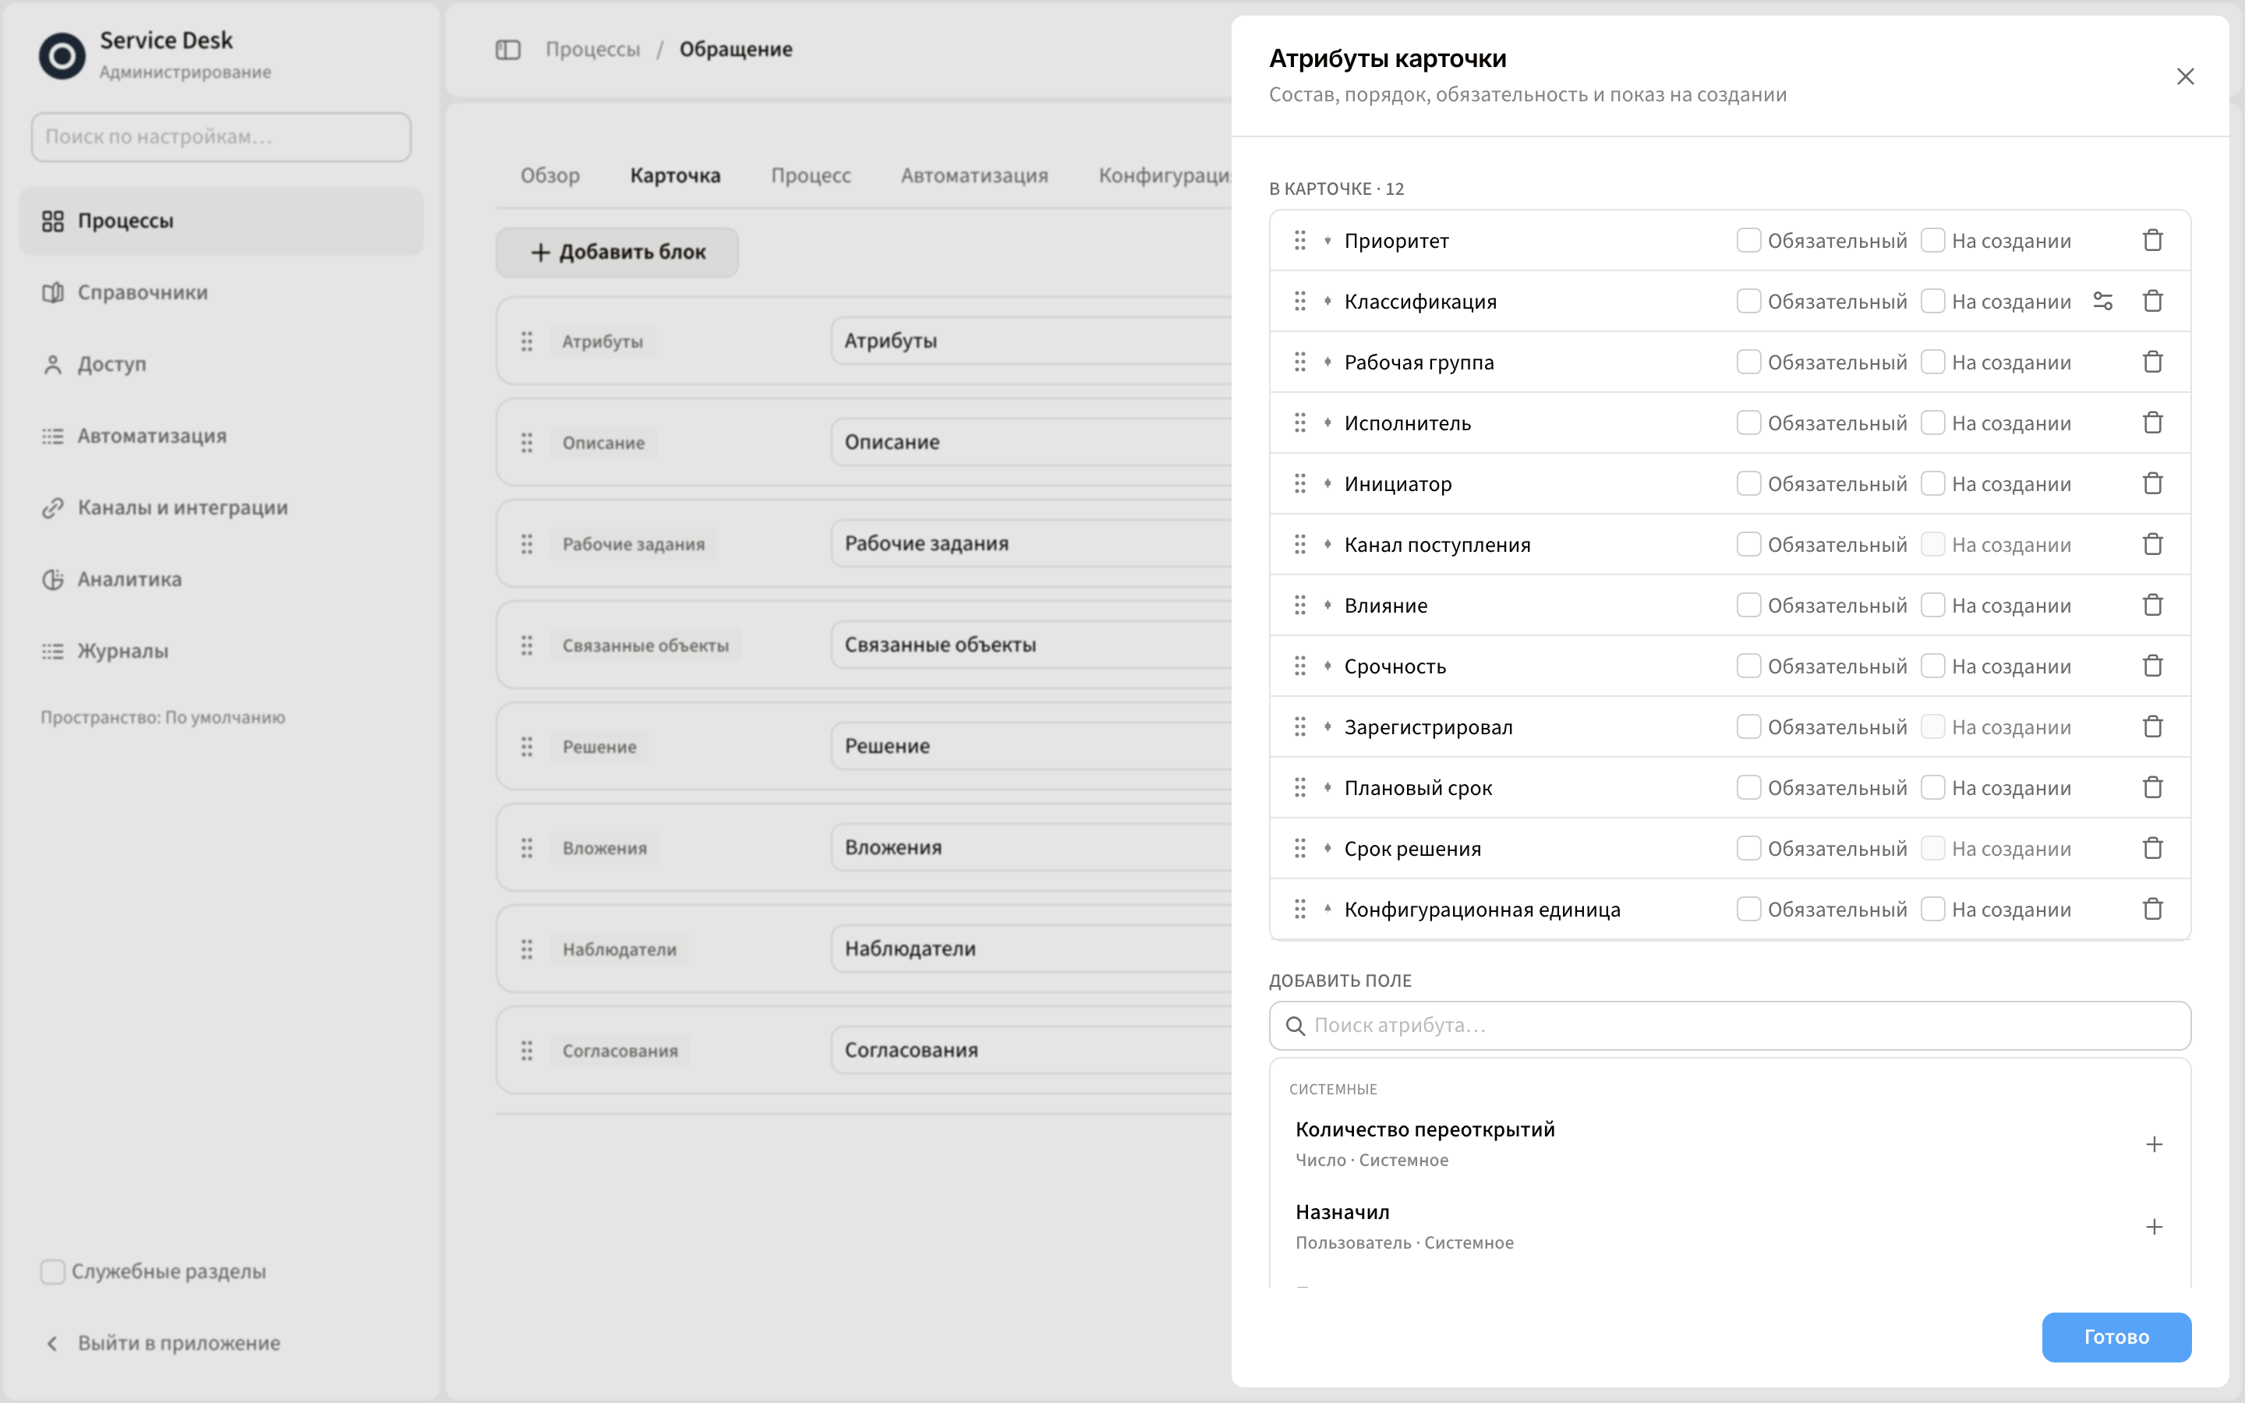Image resolution: width=2245 pixels, height=1403 pixels.
Task: Click trash icon in Исполнитель row
Action: pyautogui.click(x=2152, y=422)
